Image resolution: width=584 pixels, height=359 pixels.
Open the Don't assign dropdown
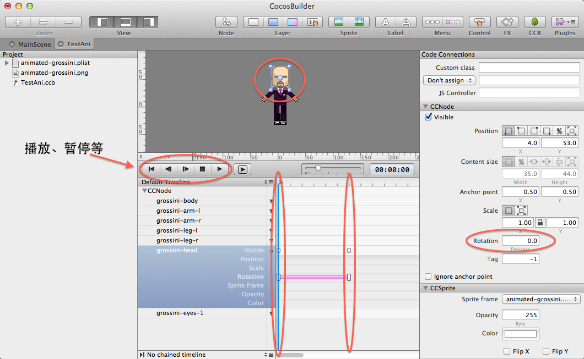coord(449,80)
